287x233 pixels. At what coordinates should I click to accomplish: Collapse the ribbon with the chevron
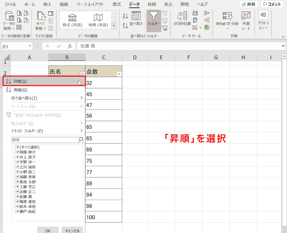point(283,37)
